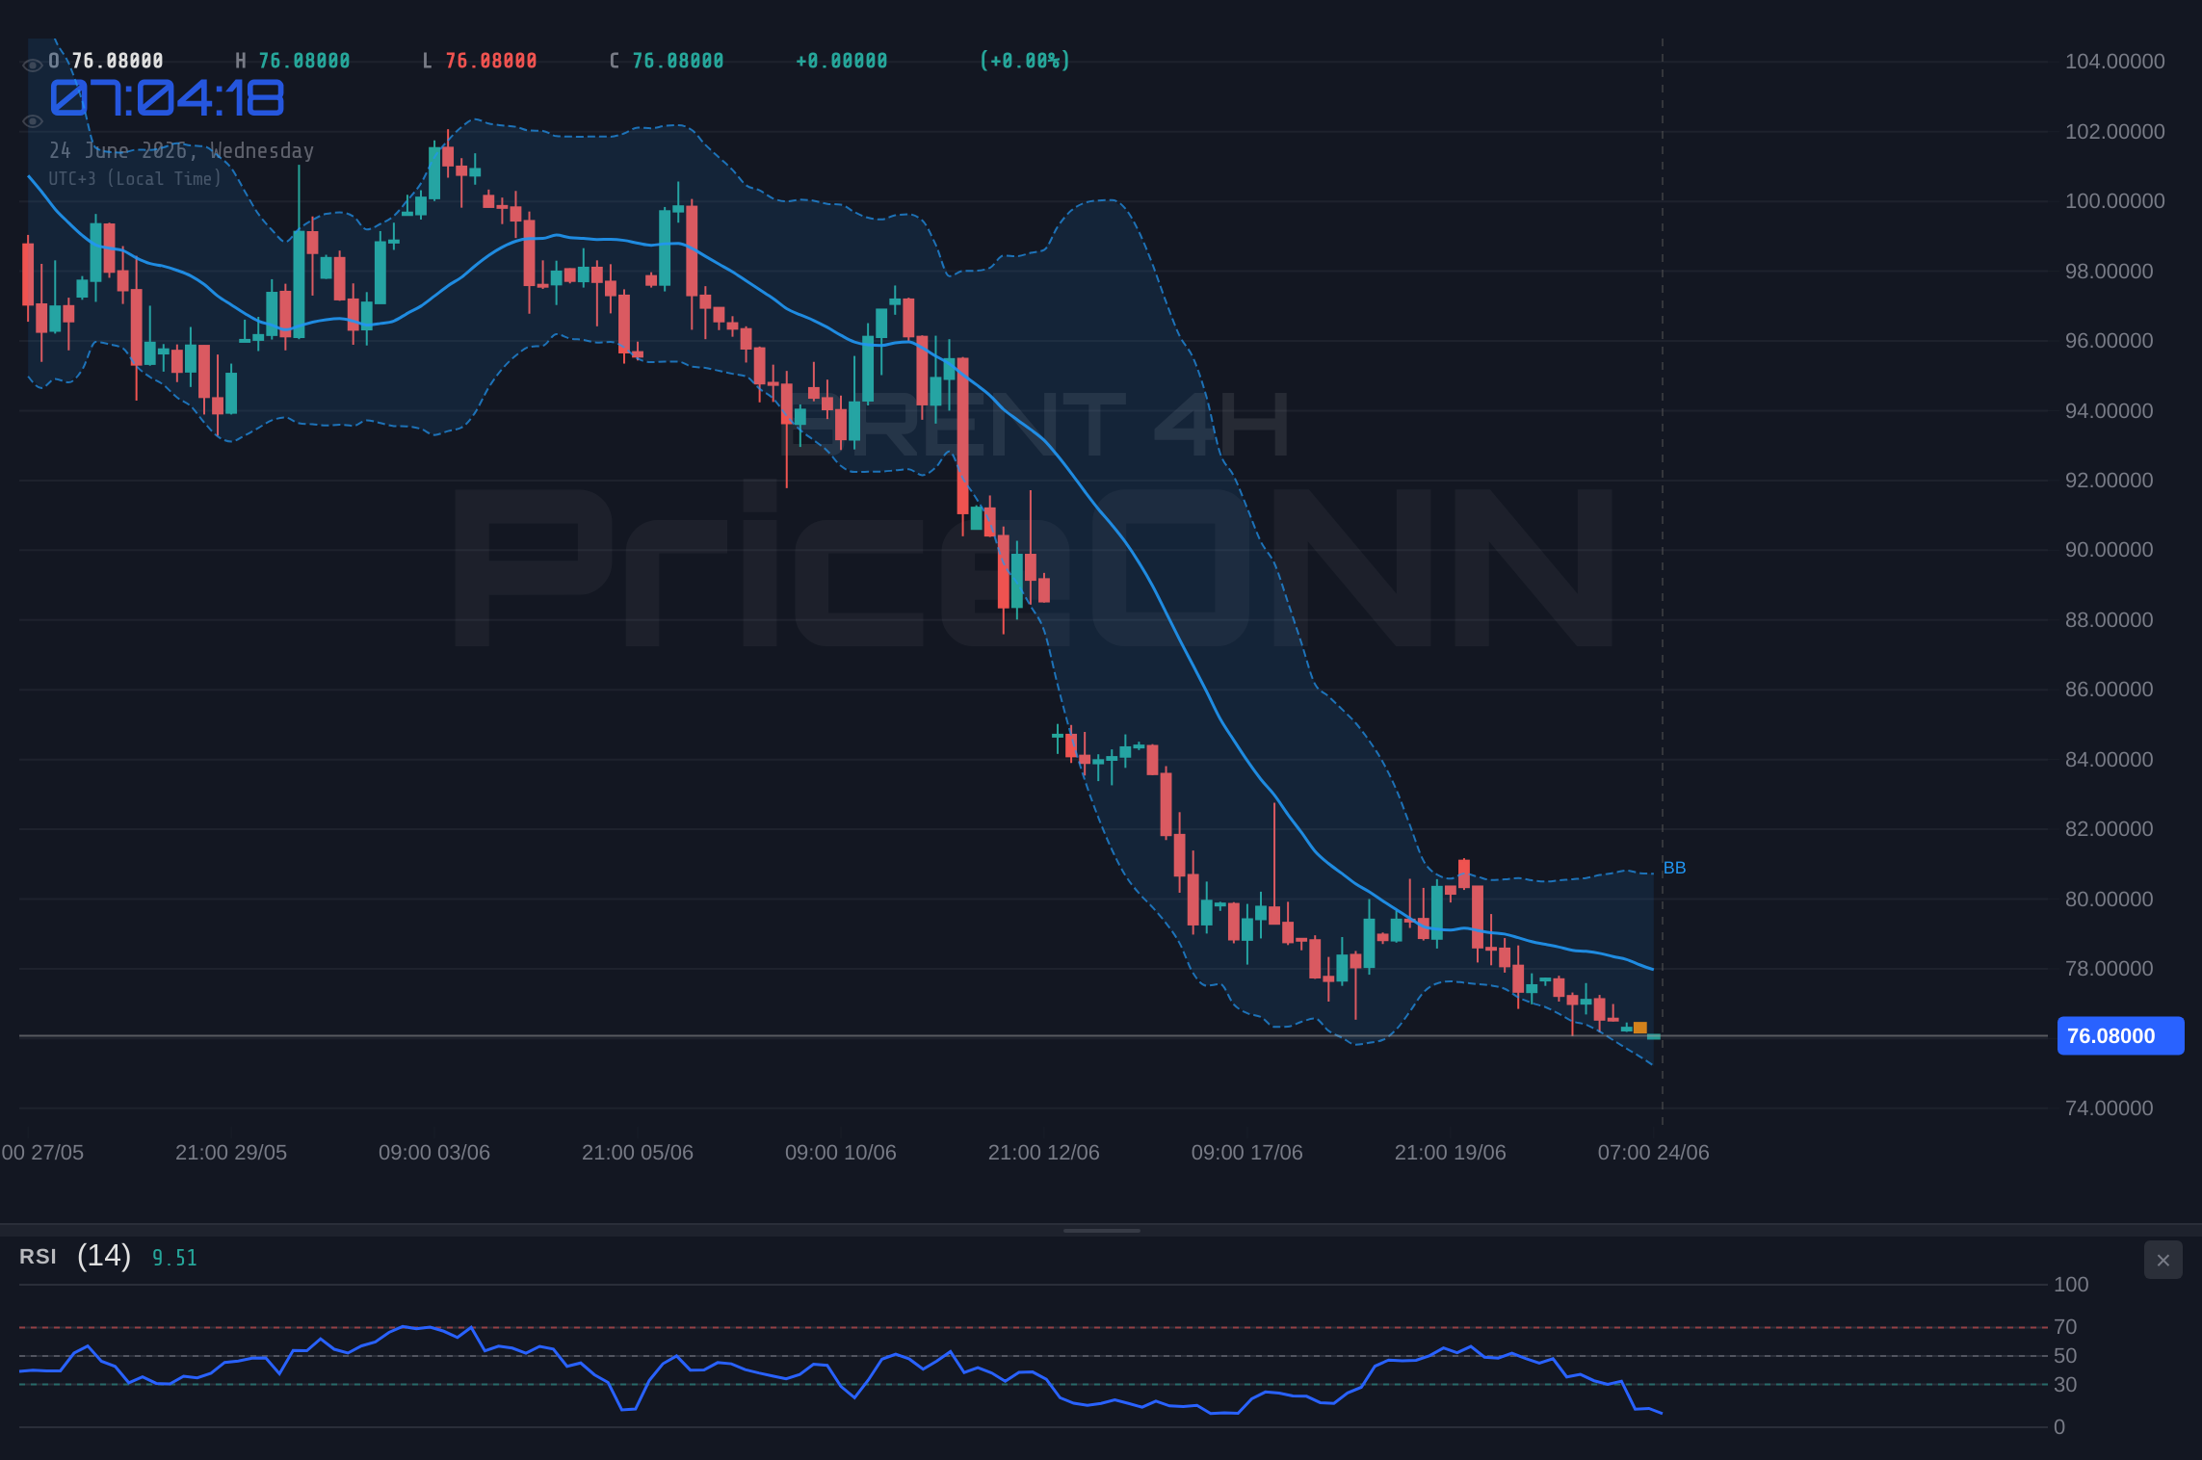
Task: Close the RSI indicator pane
Action: [x=2163, y=1260]
